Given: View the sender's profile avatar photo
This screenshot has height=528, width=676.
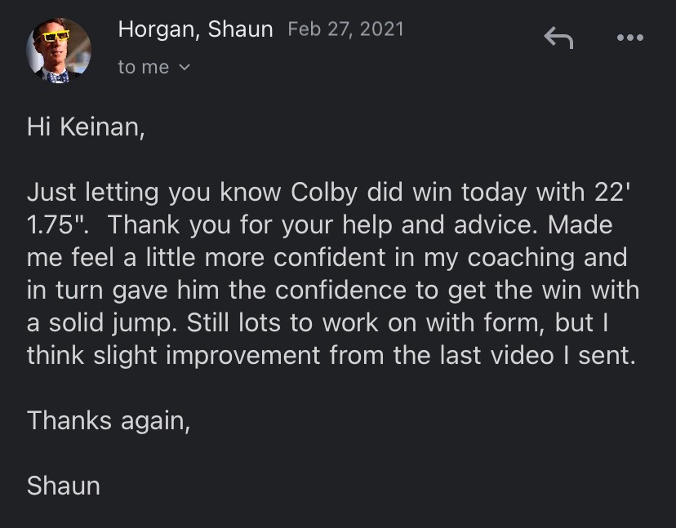Looking at the screenshot, I should pyautogui.click(x=59, y=51).
